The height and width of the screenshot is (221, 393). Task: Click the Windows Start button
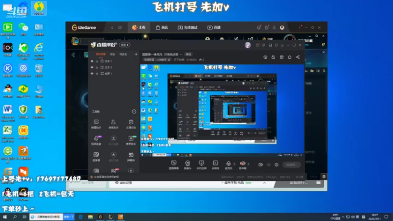coord(5,217)
